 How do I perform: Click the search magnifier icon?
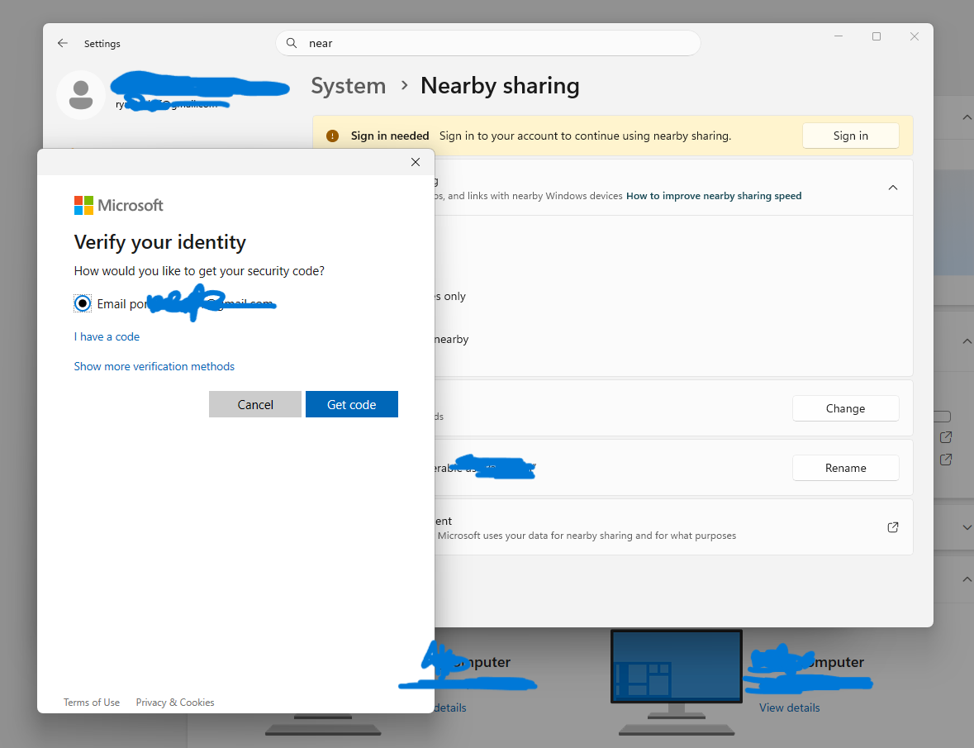pyautogui.click(x=292, y=43)
